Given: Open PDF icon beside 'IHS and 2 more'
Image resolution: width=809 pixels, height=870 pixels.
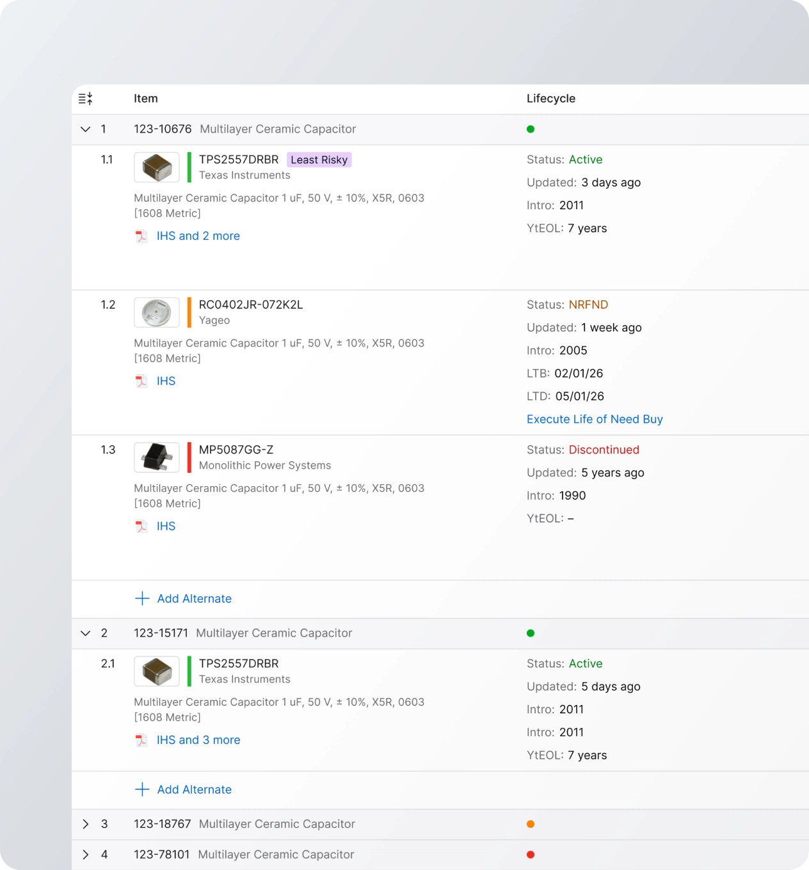Looking at the screenshot, I should tap(141, 236).
